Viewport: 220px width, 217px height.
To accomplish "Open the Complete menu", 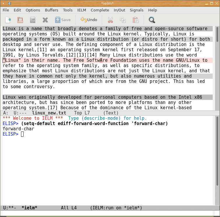I will click(x=100, y=10).
